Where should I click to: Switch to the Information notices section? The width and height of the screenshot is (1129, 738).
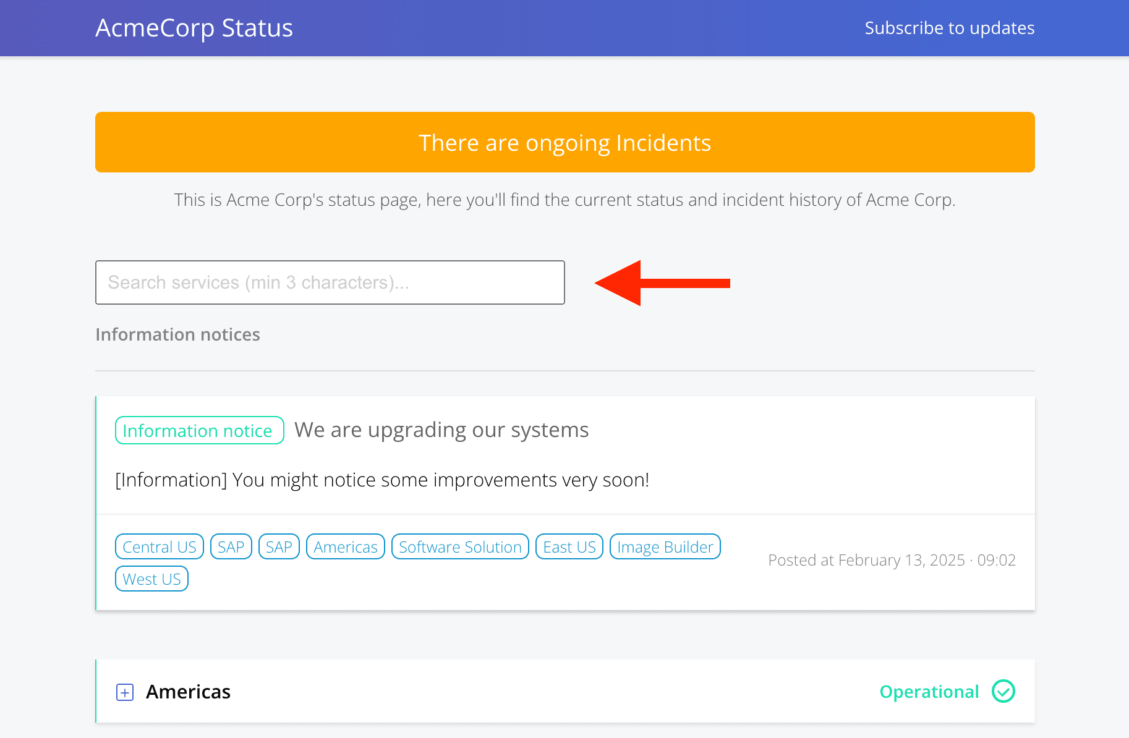[177, 334]
